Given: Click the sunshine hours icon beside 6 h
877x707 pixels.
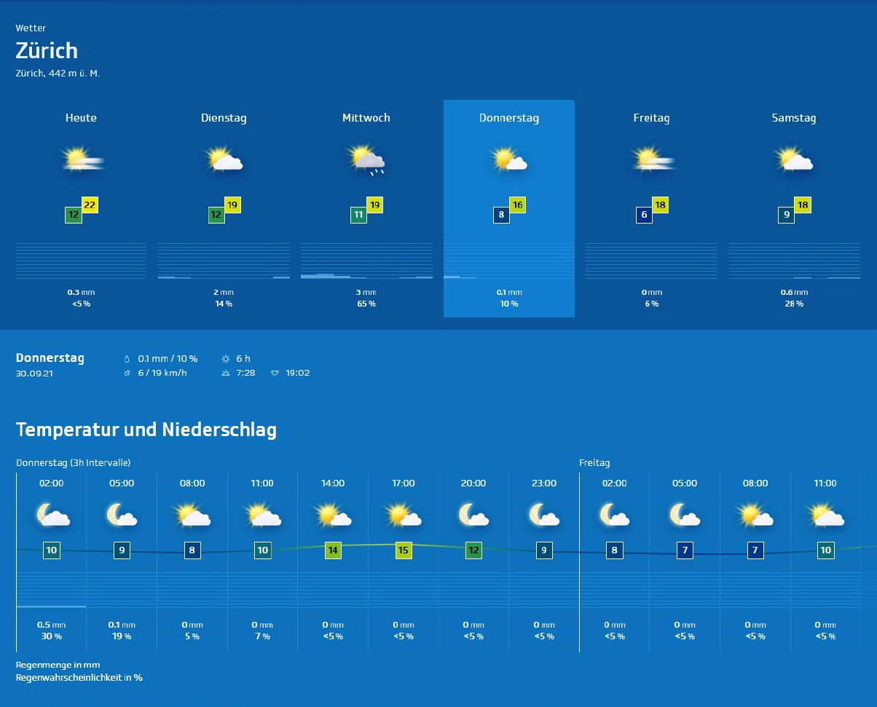Looking at the screenshot, I should point(225,359).
